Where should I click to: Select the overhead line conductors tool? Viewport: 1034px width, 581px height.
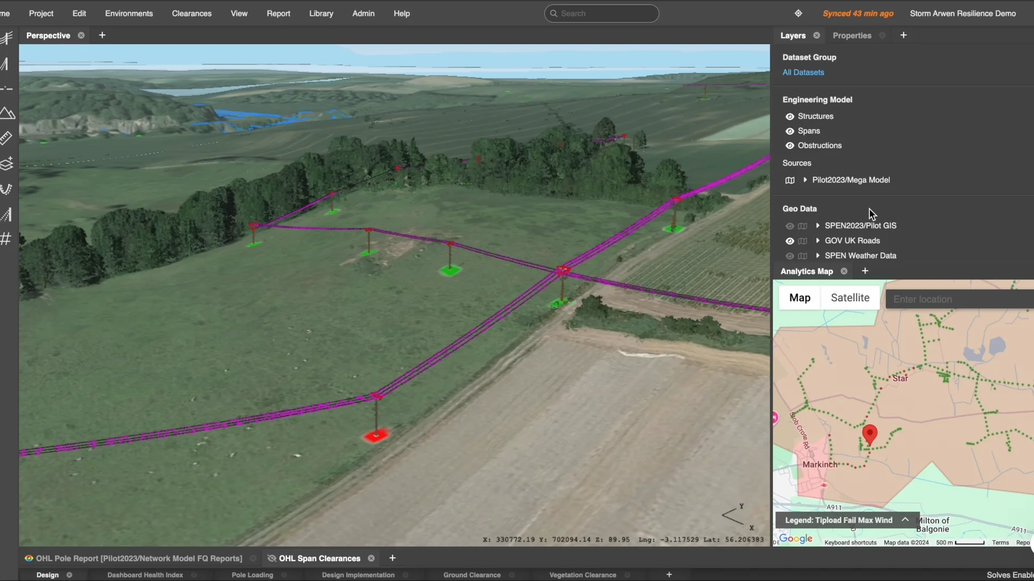click(x=6, y=38)
